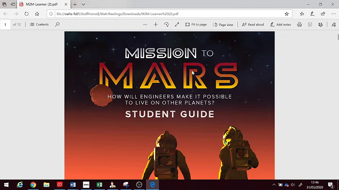Viewport: 339px width, 190px height.
Task: Open a new tab with plus button
Action: pos(75,4)
